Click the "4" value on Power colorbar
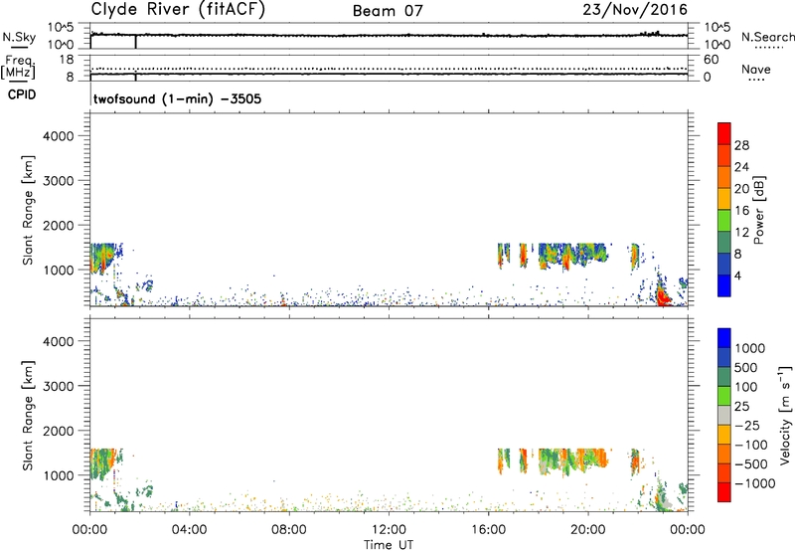 738,276
